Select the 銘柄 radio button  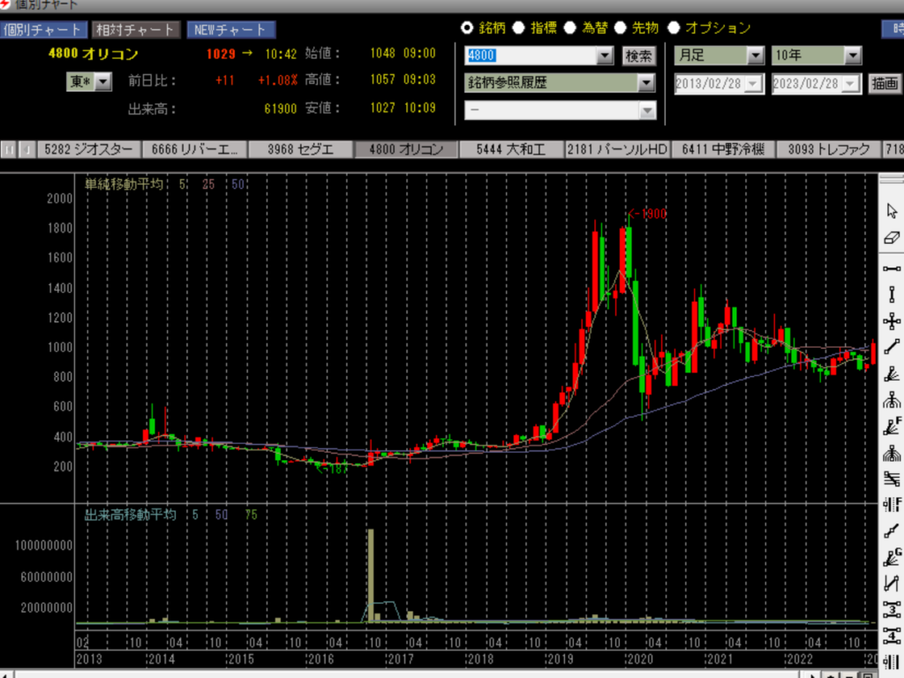pyautogui.click(x=467, y=27)
